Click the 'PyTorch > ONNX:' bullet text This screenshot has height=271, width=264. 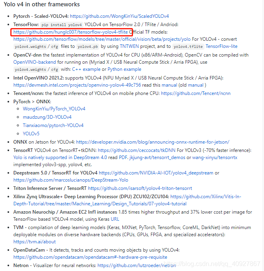[32, 102]
